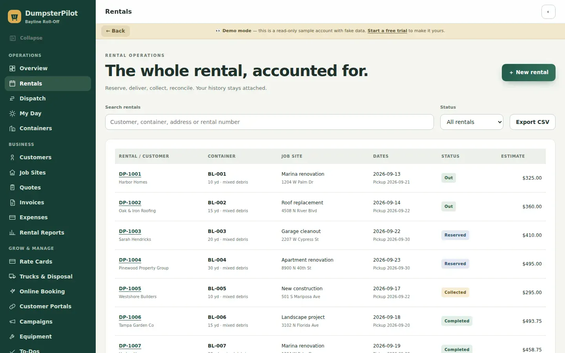Click the To-Dos checkmark icon
Viewport: 565px width, 353px height.
point(13,351)
